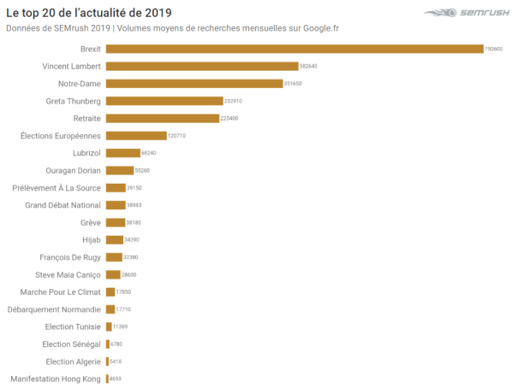Click the 382640 value next to Vincent Lambert

[x=308, y=67]
